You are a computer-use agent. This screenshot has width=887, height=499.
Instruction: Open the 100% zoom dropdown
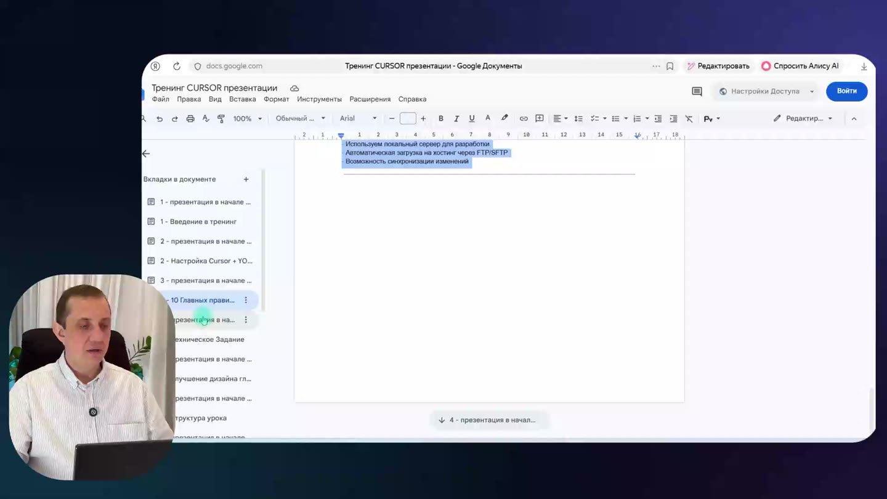click(x=248, y=119)
